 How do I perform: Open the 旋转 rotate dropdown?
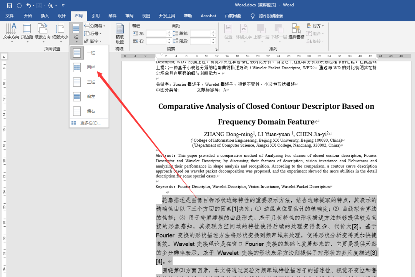[315, 41]
